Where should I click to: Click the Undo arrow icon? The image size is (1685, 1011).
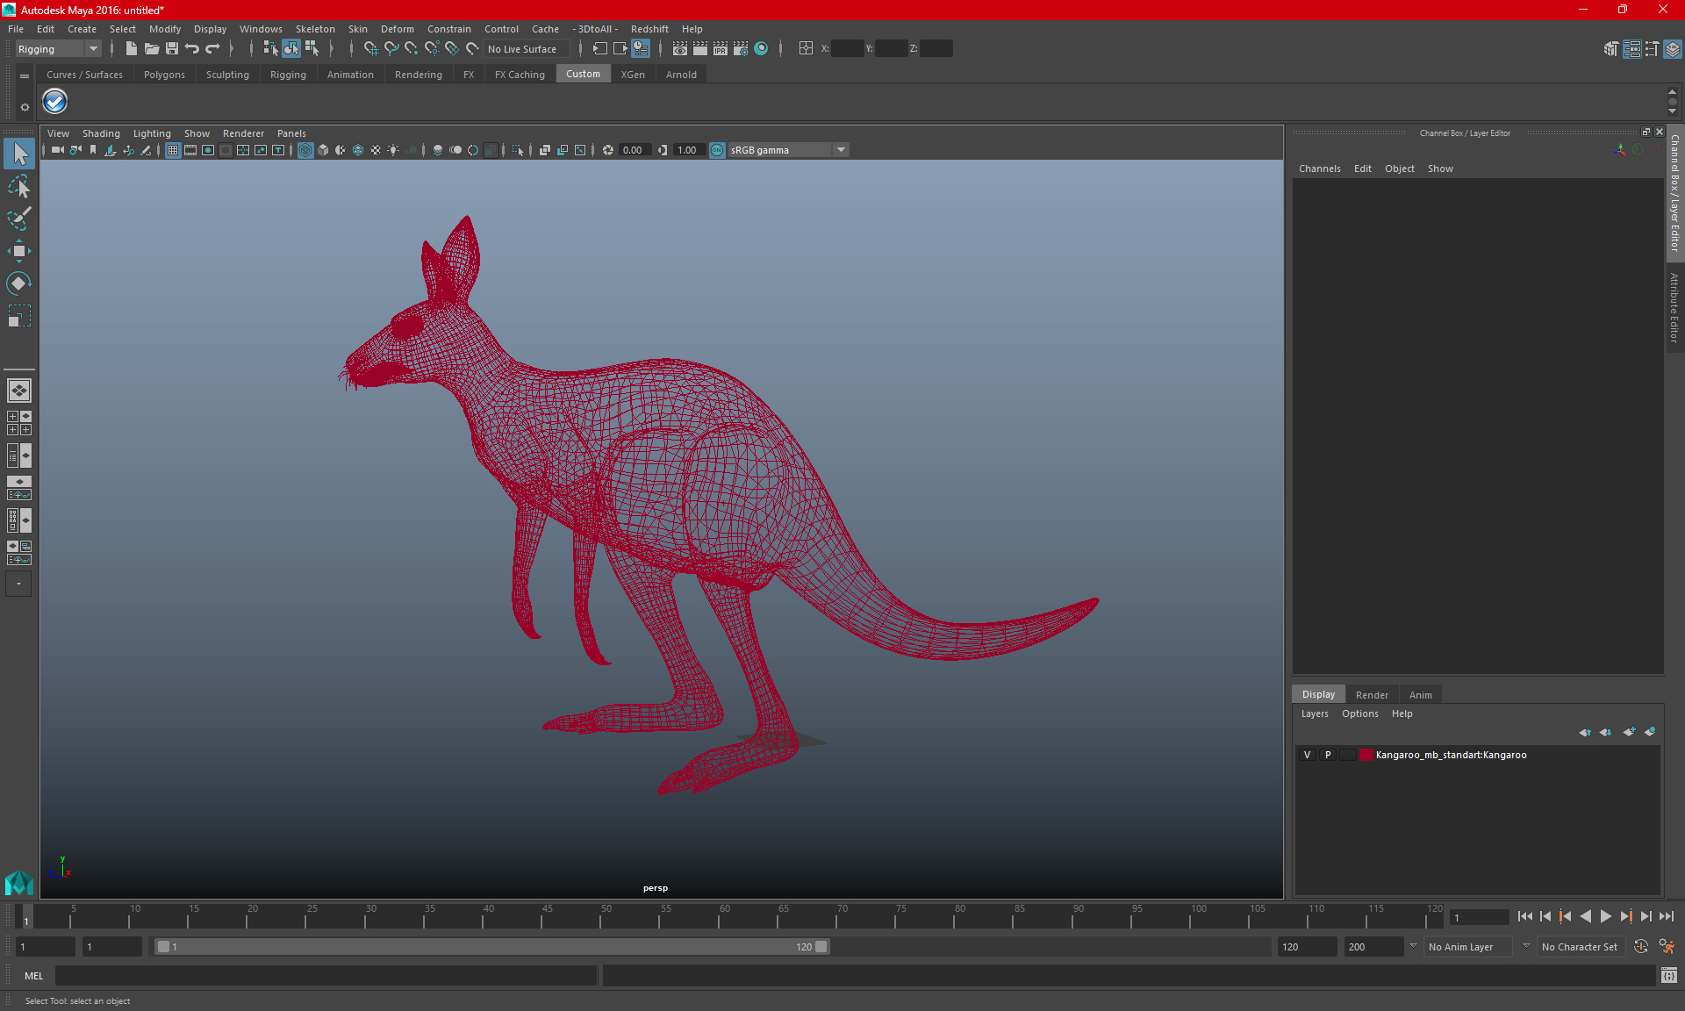[x=192, y=49]
